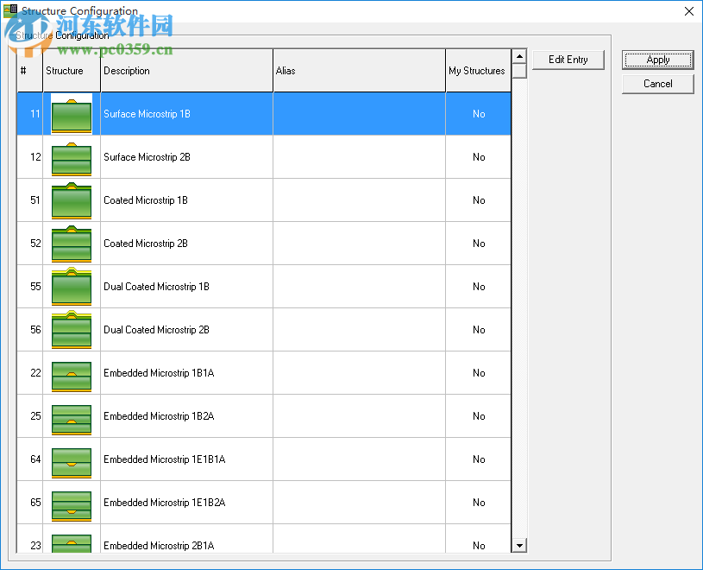Click the scrollbar up arrow
Screen dimensions: 703x570
[x=519, y=56]
